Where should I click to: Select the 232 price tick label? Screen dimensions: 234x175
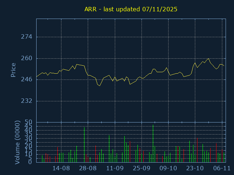27,101
